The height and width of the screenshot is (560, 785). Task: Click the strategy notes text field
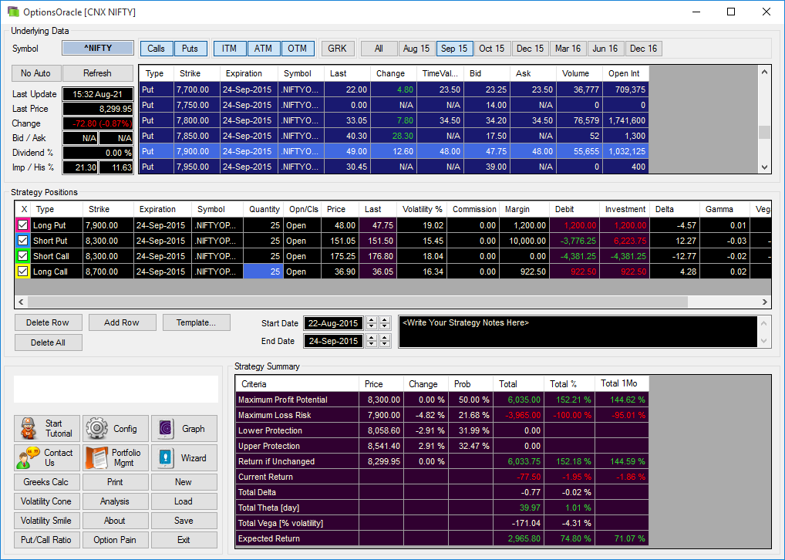[x=580, y=332]
